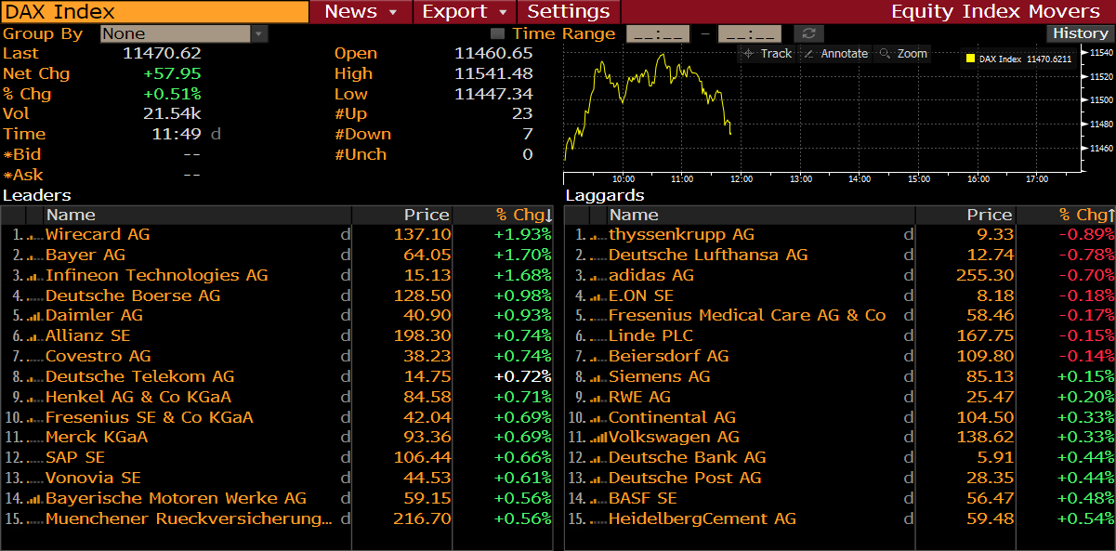
Task: Open the Settings menu
Action: [568, 12]
